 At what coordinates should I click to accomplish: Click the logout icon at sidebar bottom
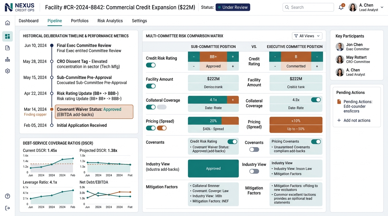point(8,208)
